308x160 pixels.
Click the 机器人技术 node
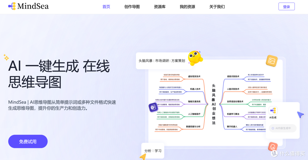pyautogui.click(x=195, y=89)
